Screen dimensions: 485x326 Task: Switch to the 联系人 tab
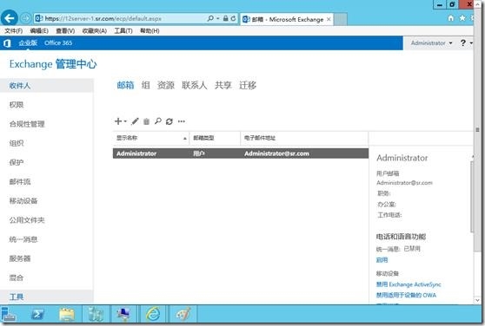pyautogui.click(x=194, y=85)
